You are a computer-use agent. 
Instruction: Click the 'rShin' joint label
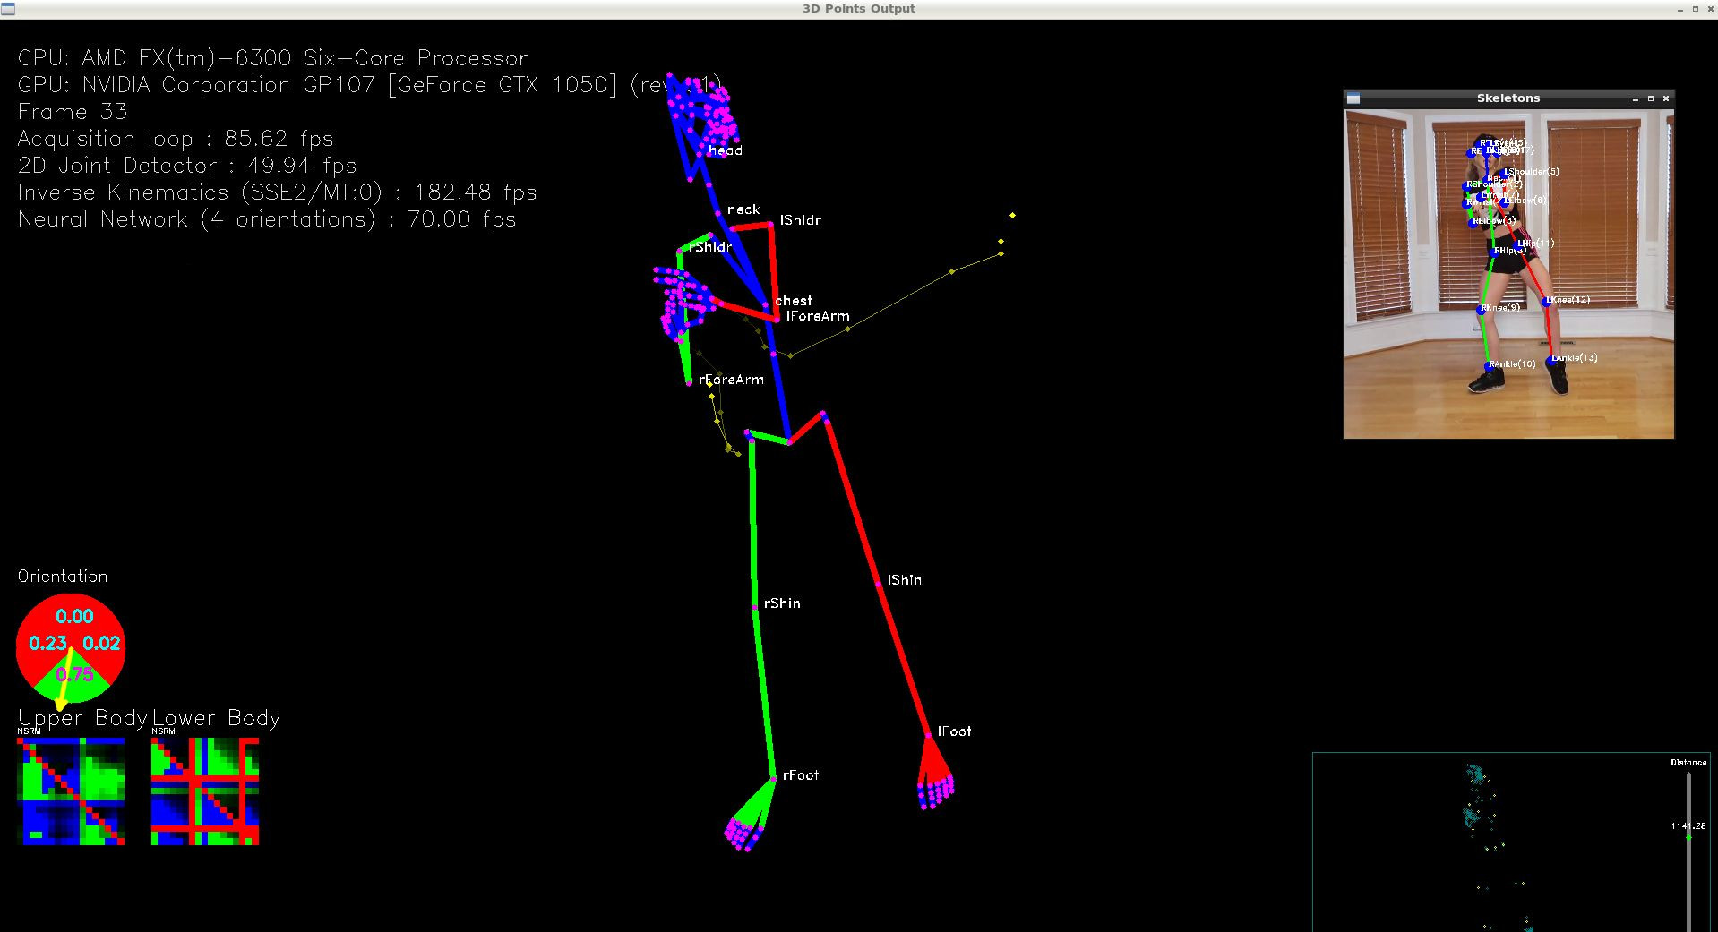tap(783, 603)
